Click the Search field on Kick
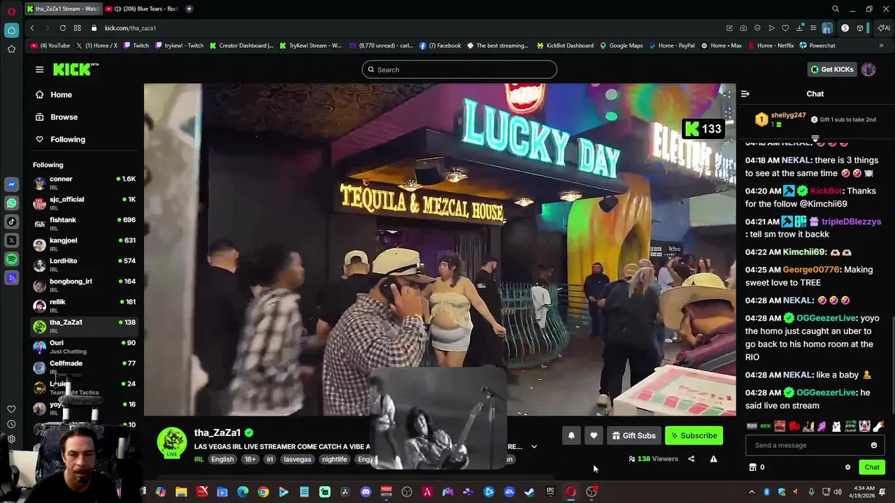Viewport: 895px width, 503px height. point(459,69)
